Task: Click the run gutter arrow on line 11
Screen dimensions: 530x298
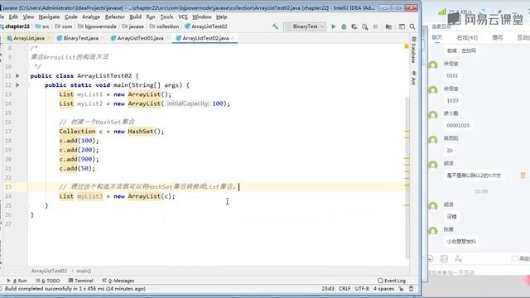Action: click(17, 75)
